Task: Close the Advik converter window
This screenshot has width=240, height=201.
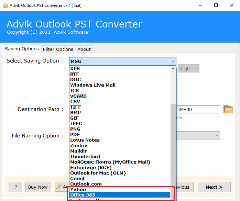Action: point(232,5)
